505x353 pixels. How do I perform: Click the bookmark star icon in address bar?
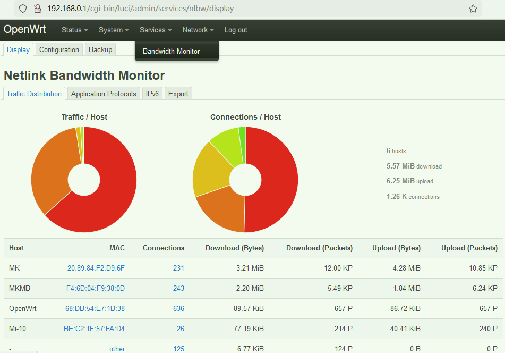click(473, 9)
